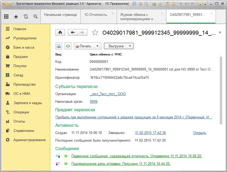Go forward with the right arrow button
This screenshot has width=227, height=172.
(x=82, y=32)
